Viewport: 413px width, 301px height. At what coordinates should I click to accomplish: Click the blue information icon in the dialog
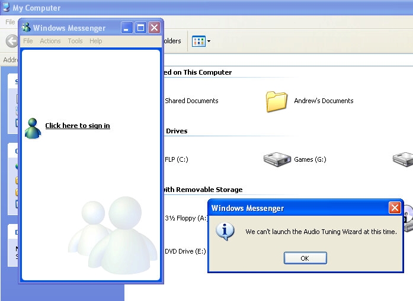pyautogui.click(x=225, y=231)
